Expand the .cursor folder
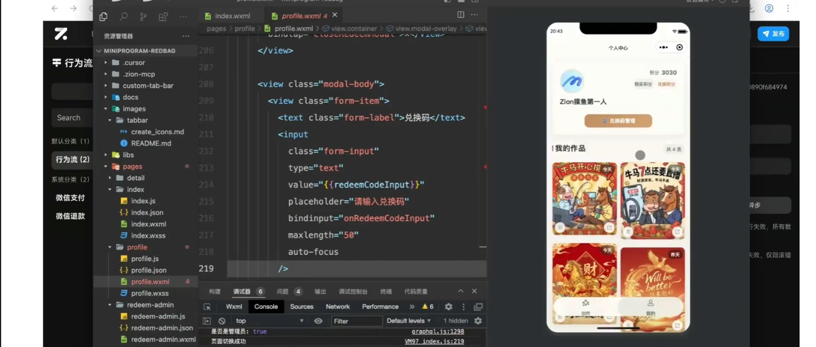 [x=134, y=62]
